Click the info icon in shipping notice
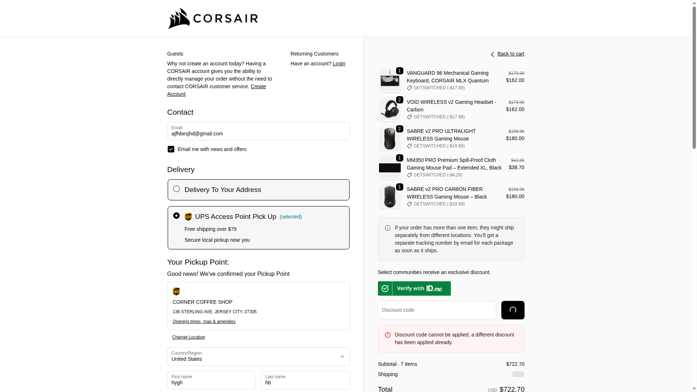Viewport: 697px width, 392px height. pos(388,228)
